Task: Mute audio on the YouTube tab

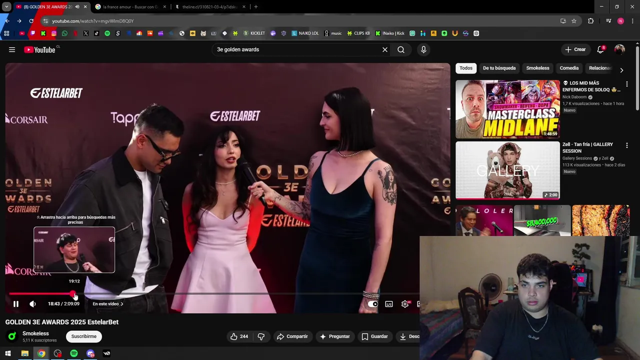Action: click(77, 7)
